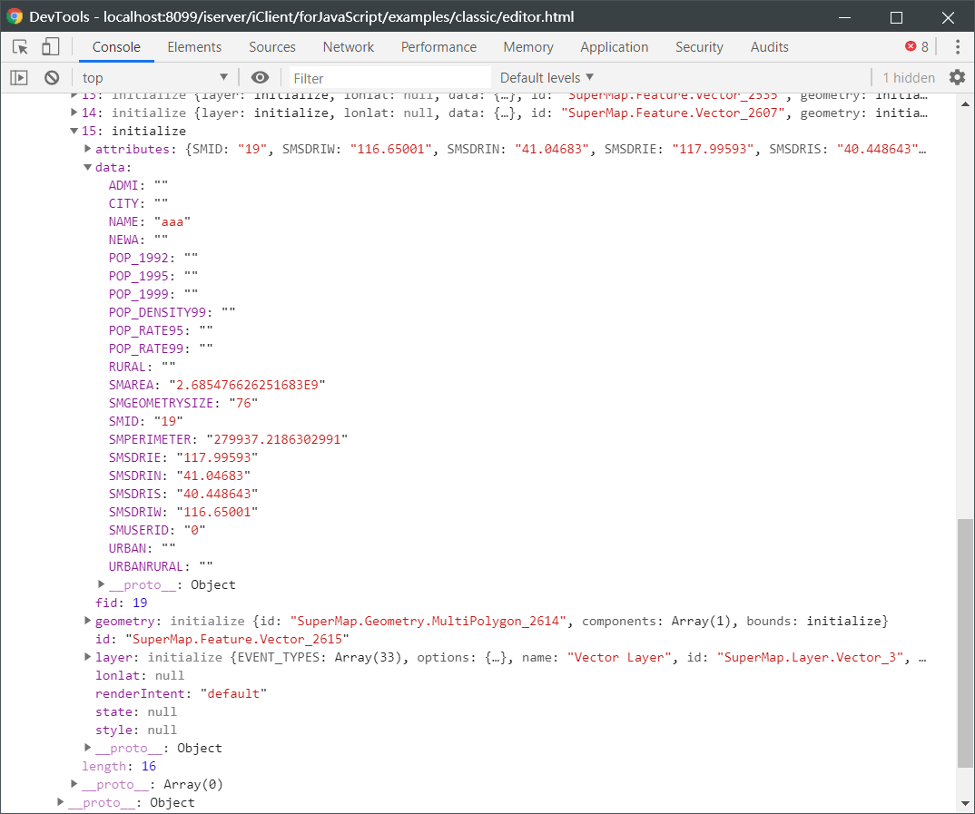Switch to the Performance tab
This screenshot has width=975, height=814.
(438, 47)
